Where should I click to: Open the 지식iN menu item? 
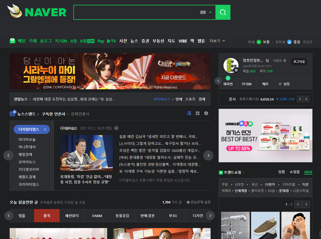[61, 41]
